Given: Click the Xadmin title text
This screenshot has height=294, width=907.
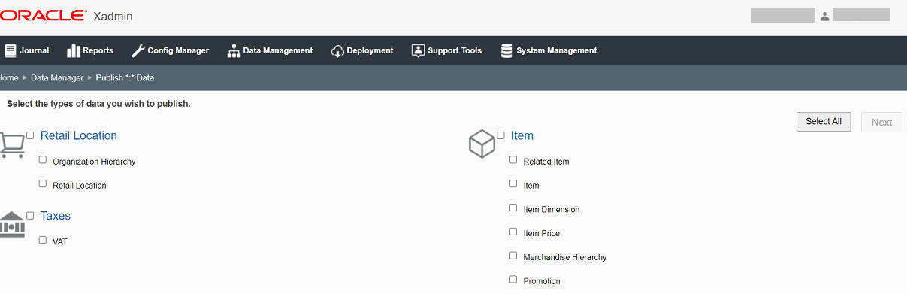Looking at the screenshot, I should pyautogui.click(x=113, y=17).
